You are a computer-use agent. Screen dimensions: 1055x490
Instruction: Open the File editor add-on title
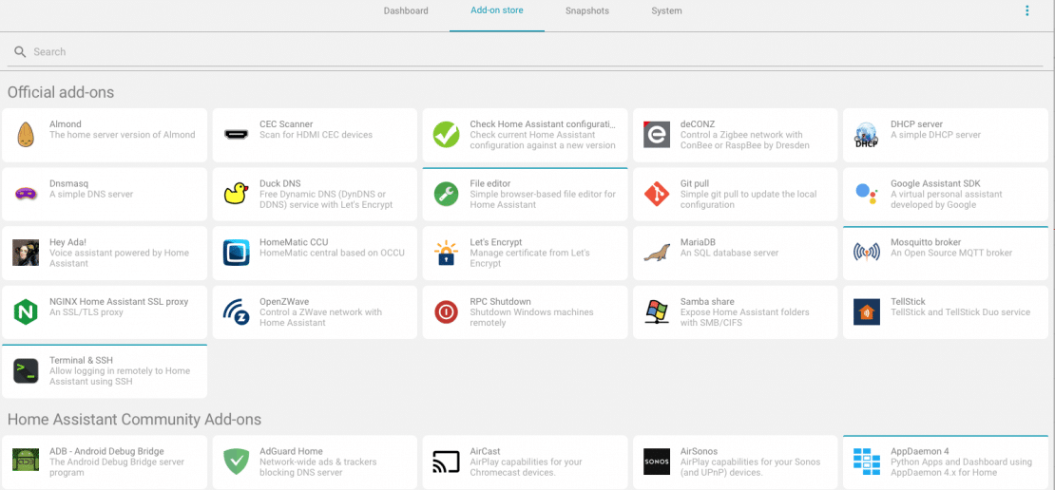[489, 183]
